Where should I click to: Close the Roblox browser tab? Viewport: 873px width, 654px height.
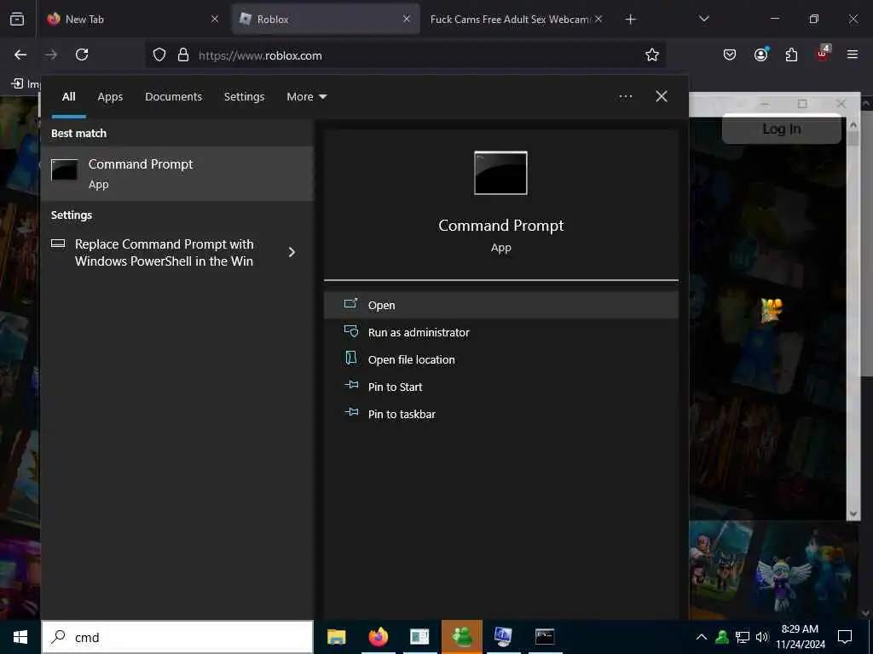407,19
